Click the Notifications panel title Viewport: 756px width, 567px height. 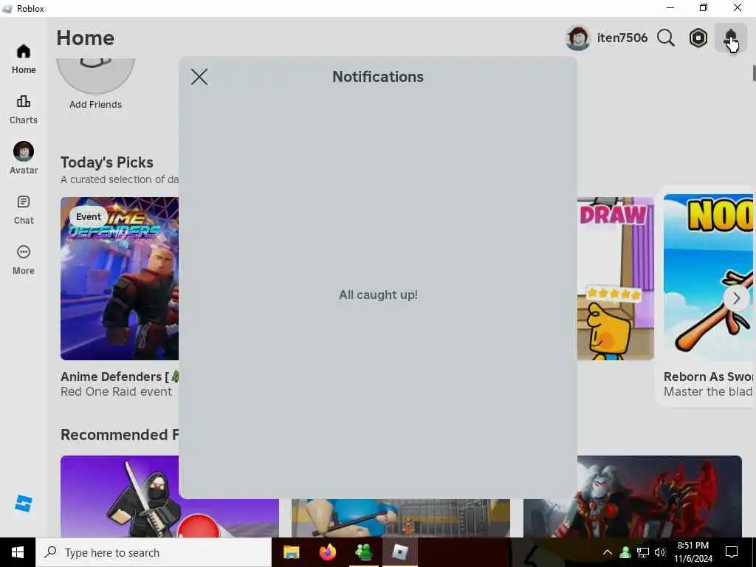coord(378,77)
